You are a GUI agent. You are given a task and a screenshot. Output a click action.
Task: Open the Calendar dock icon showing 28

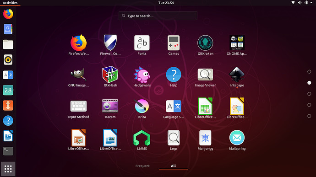point(8,90)
